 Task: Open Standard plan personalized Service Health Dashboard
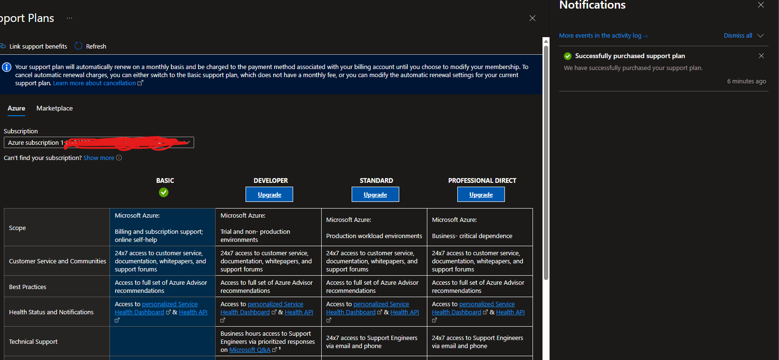pos(367,308)
